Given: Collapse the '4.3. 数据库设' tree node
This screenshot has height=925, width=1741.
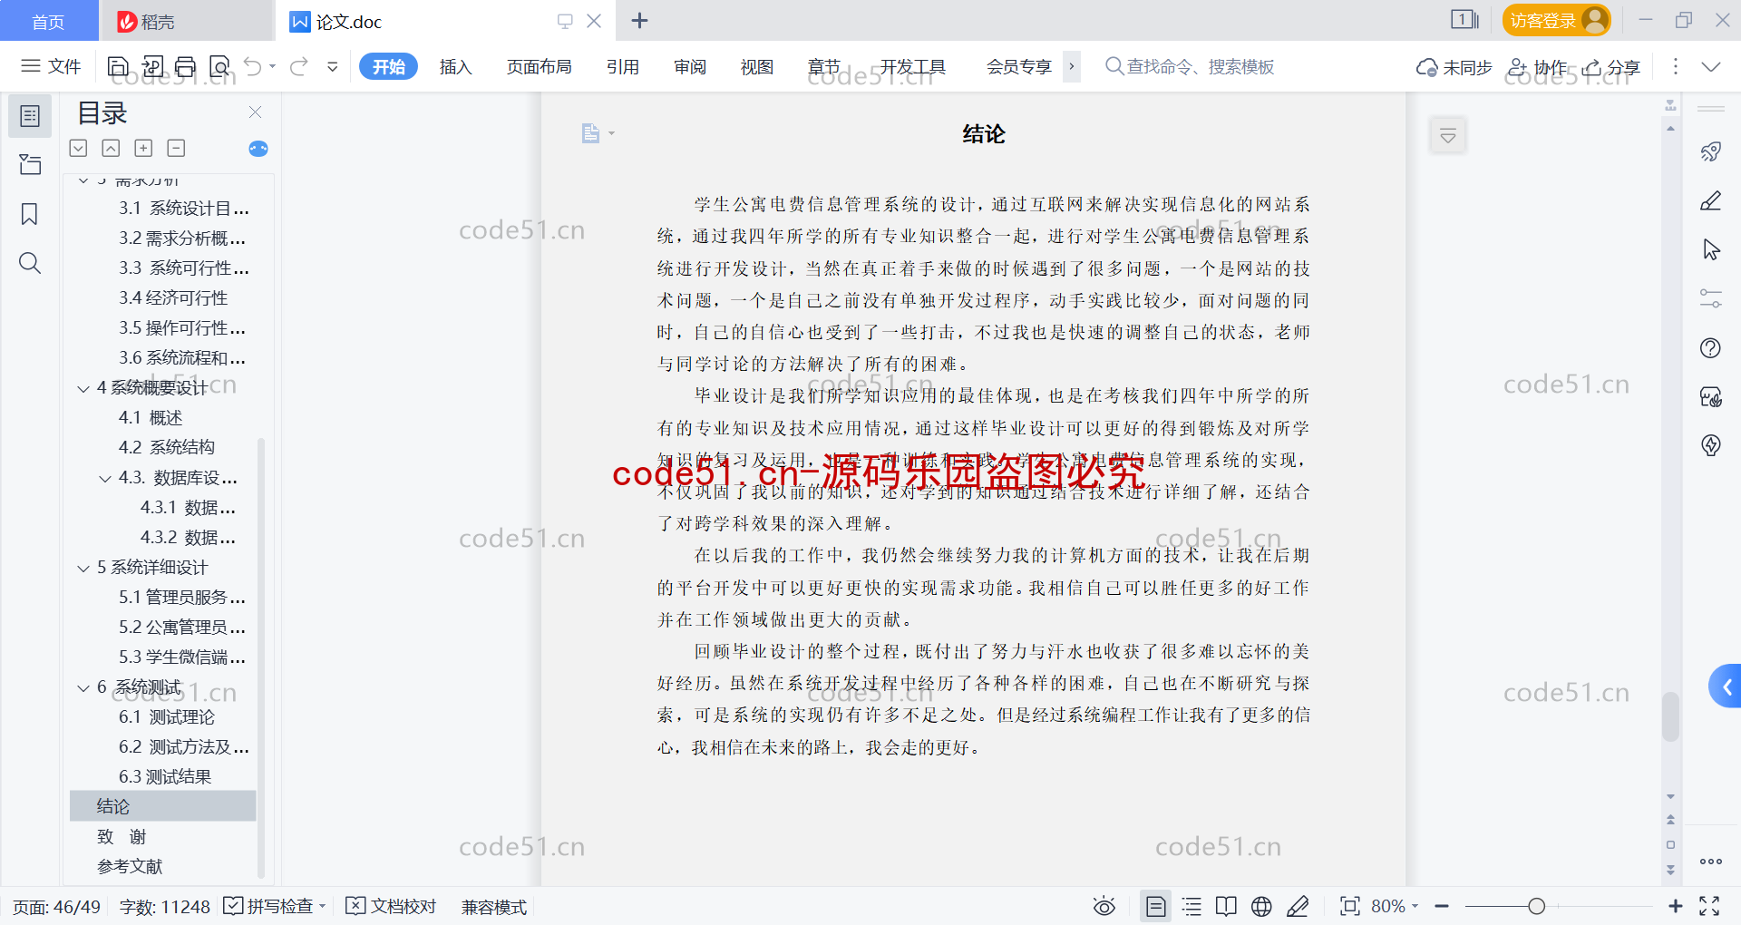Looking at the screenshot, I should (x=105, y=479).
